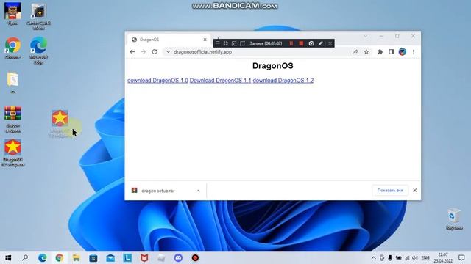Open Chrome extensions puzzle icon

pyautogui.click(x=380, y=52)
